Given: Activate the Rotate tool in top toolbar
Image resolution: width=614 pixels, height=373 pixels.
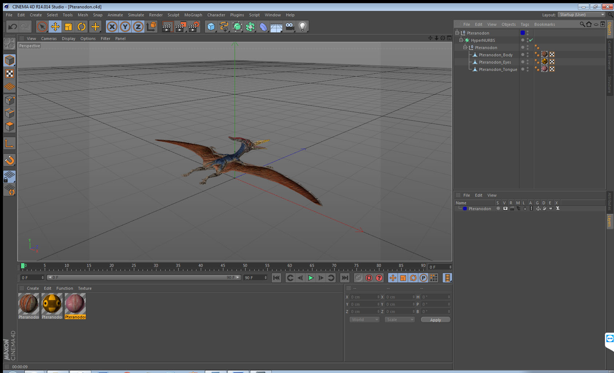Looking at the screenshot, I should pyautogui.click(x=81, y=27).
